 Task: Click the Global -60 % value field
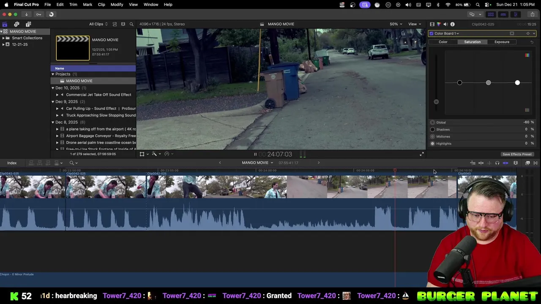[x=528, y=122]
